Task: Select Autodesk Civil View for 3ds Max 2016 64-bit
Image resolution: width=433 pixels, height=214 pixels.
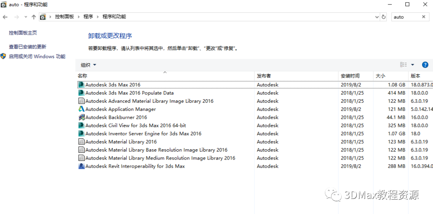Action: (136, 125)
